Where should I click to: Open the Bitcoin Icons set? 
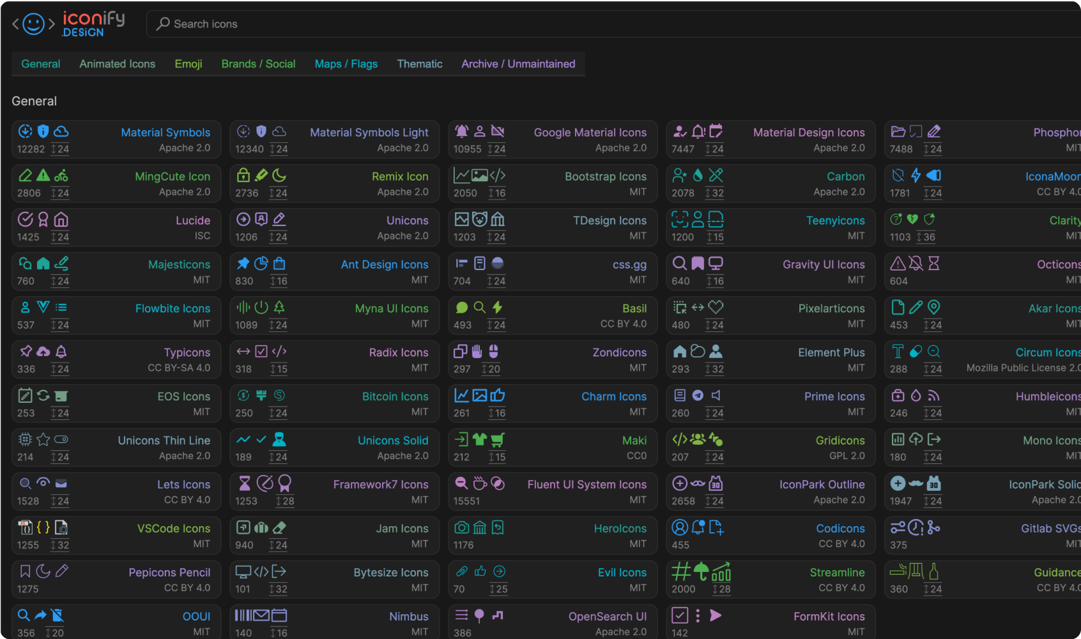[334, 403]
